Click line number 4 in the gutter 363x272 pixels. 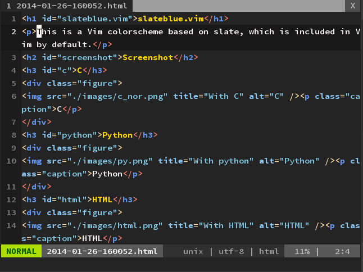[13, 71]
